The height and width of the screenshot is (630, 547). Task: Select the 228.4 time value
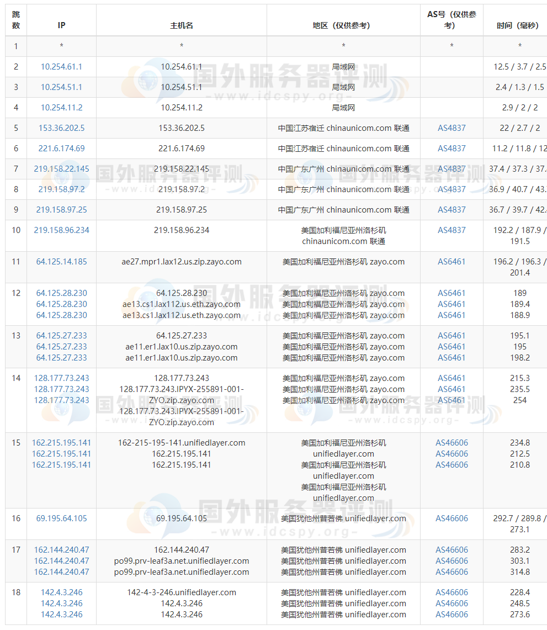tap(520, 592)
